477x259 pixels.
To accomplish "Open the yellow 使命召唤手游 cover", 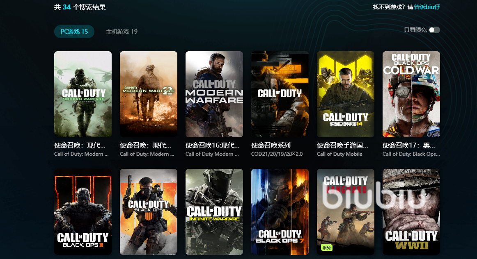I will 346,94.
